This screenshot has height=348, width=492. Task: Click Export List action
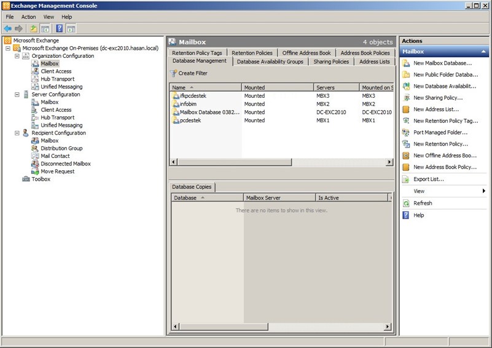click(x=429, y=180)
